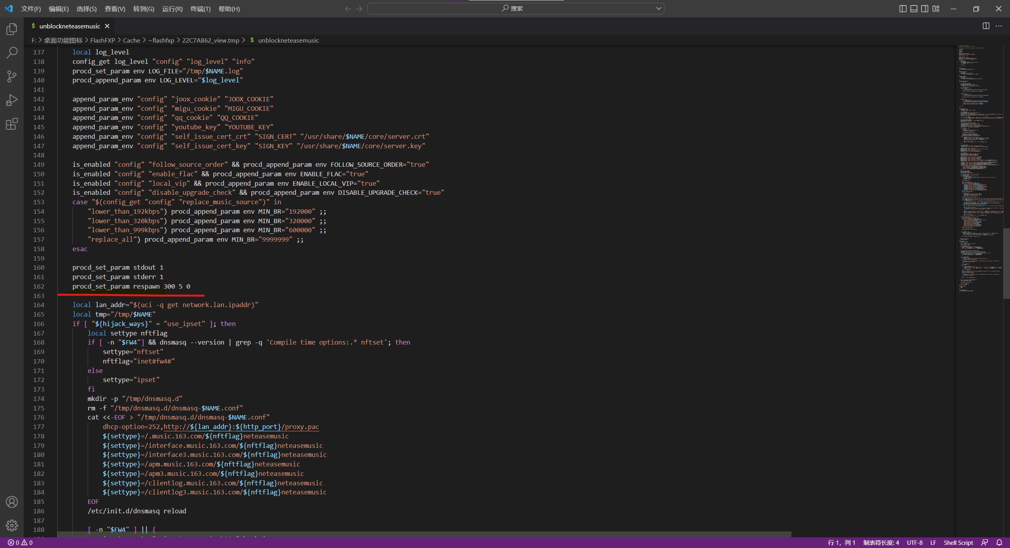Expand the FlashFXP breadcrumb folder
The width and height of the screenshot is (1010, 548).
pyautogui.click(x=102, y=40)
